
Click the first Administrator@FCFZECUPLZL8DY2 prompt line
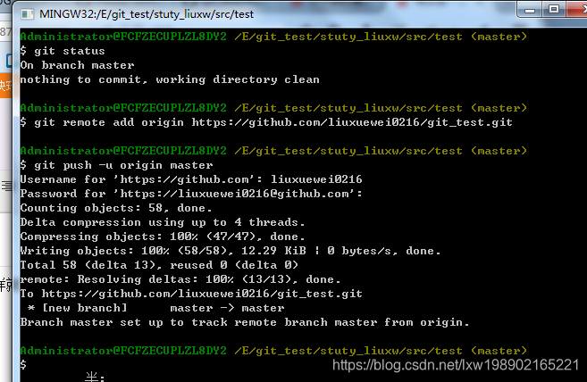point(273,37)
